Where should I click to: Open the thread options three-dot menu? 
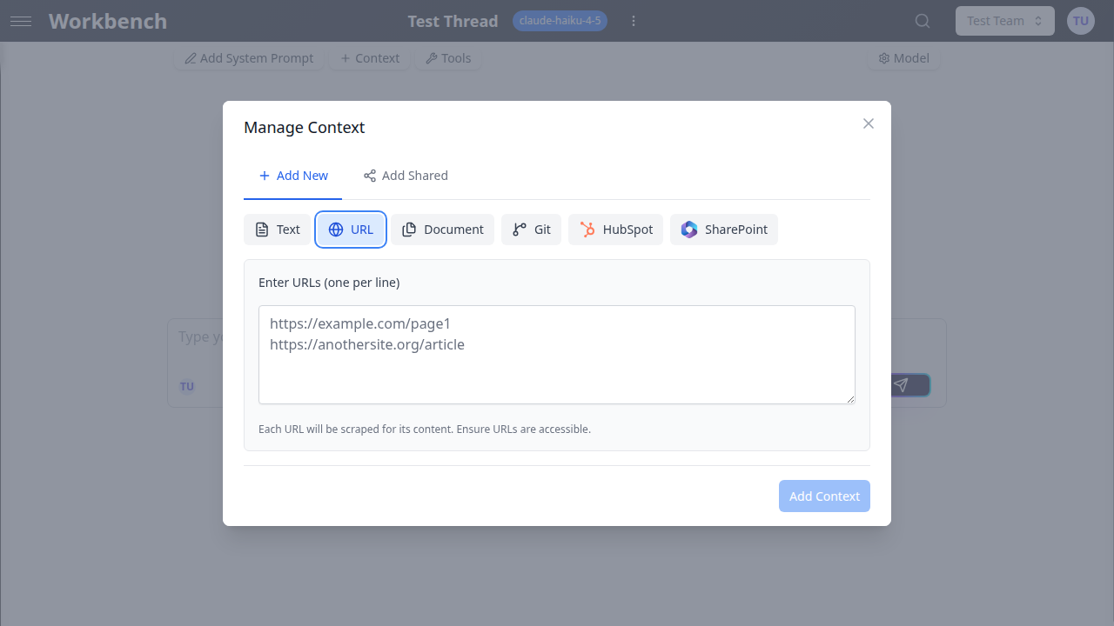[x=634, y=20]
